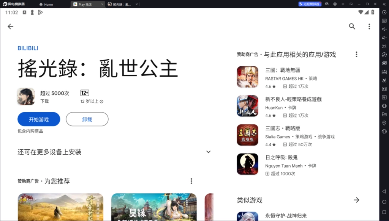Image resolution: width=389 pixels, height=221 pixels.
Task: Open 三國：戰地無疆 listing
Action: pyautogui.click(x=298, y=77)
